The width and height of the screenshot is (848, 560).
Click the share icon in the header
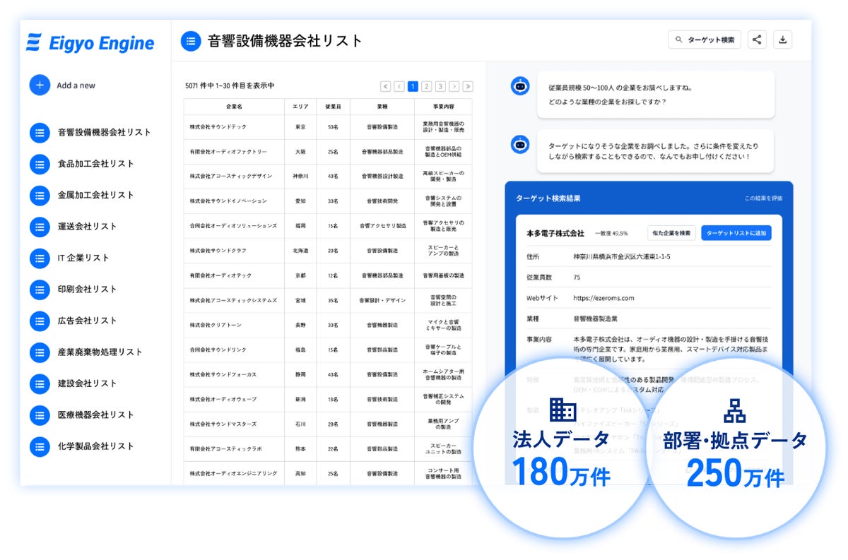(x=757, y=40)
